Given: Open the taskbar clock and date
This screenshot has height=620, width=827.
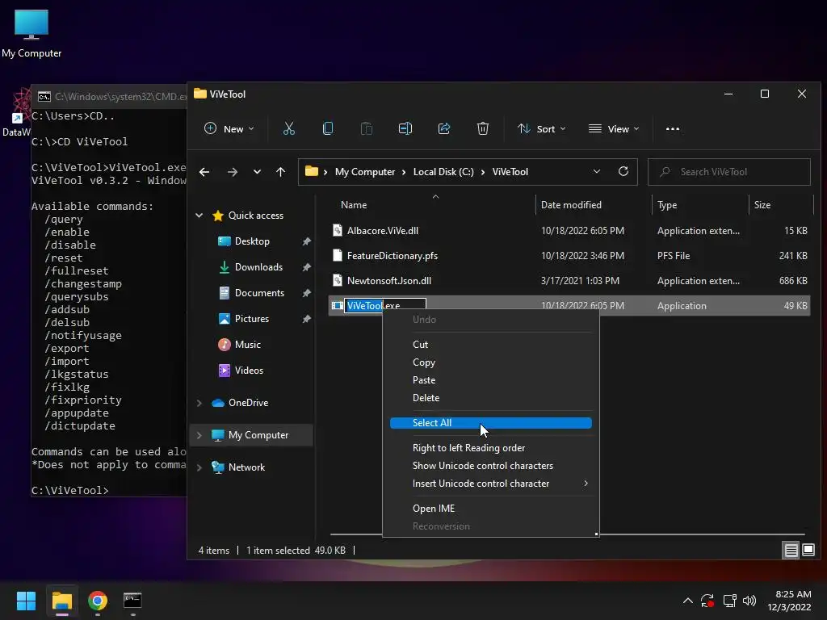Looking at the screenshot, I should point(789,601).
